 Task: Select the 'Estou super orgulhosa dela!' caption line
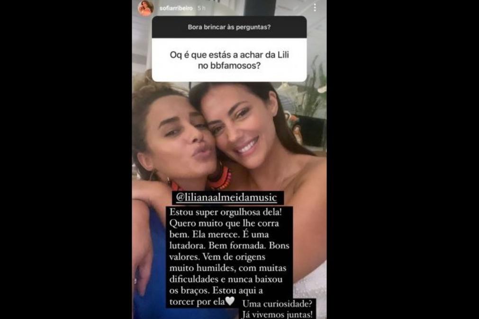[x=226, y=212]
